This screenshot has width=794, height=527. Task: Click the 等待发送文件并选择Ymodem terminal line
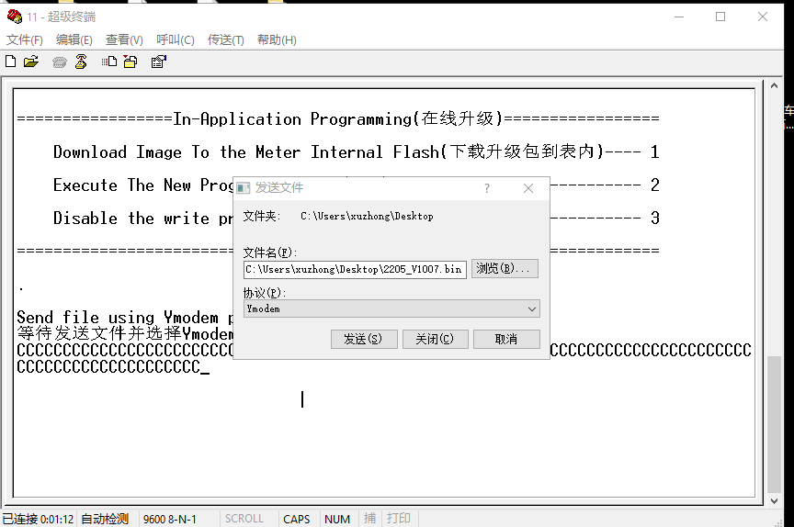[125, 333]
